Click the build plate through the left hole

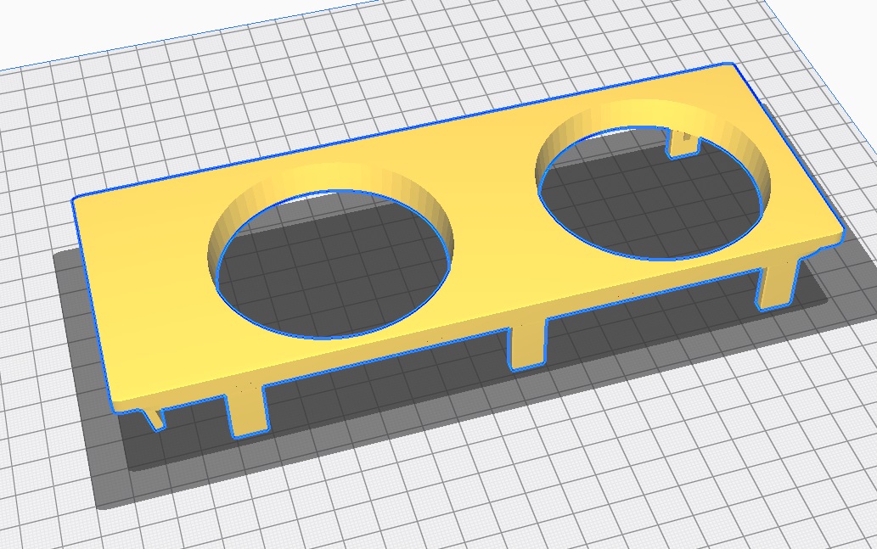point(331,280)
